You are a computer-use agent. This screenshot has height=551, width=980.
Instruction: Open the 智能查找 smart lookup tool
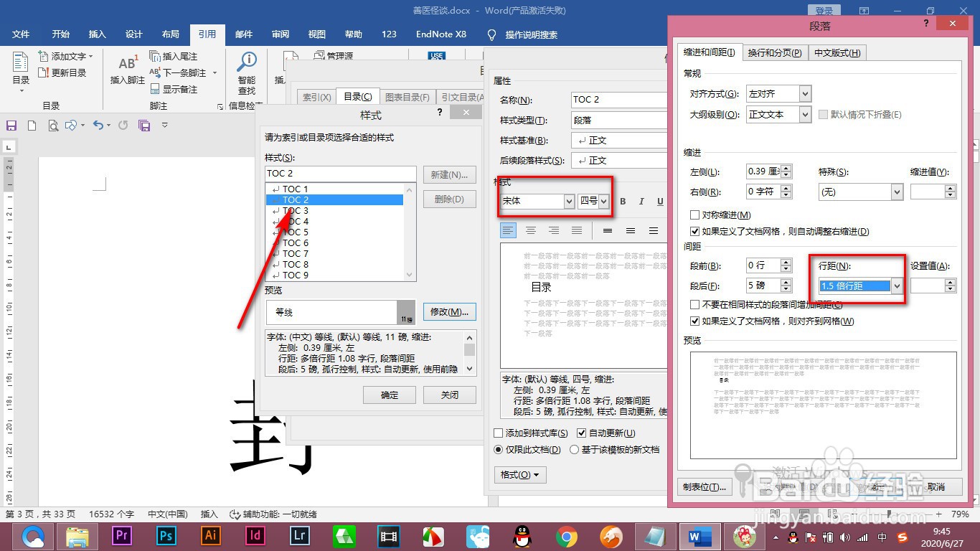click(247, 74)
